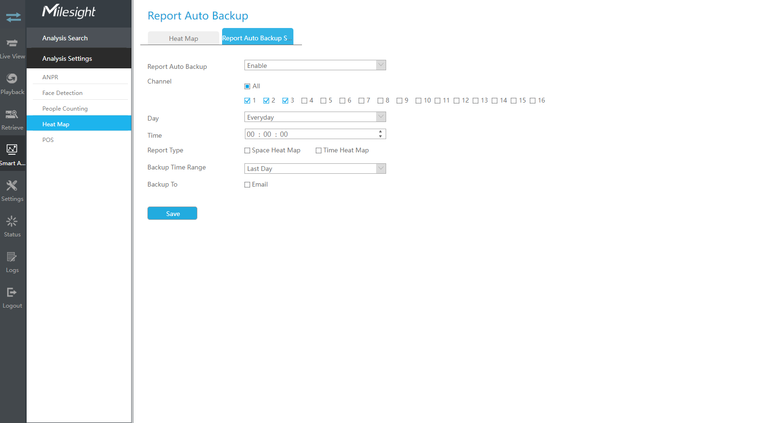Click the minutes field in Time
This screenshot has width=758, height=423.
click(x=267, y=134)
